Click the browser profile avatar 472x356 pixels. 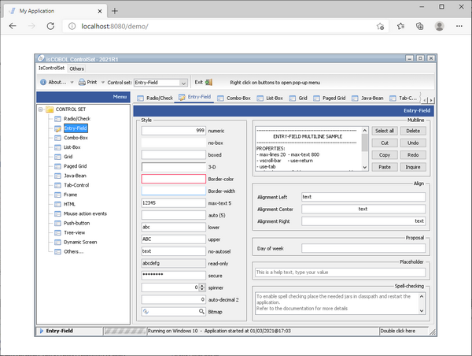click(440, 26)
